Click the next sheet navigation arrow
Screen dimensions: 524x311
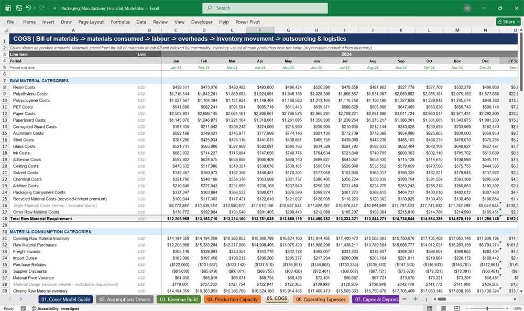coord(20,299)
